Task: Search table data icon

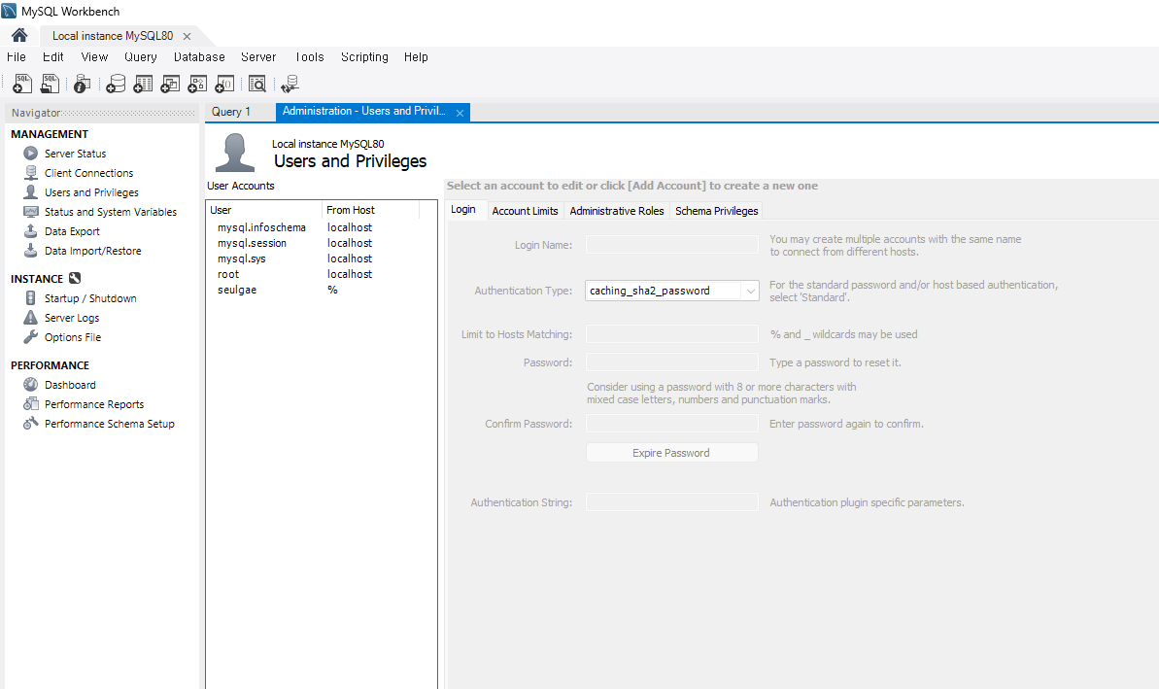Action: pos(257,84)
